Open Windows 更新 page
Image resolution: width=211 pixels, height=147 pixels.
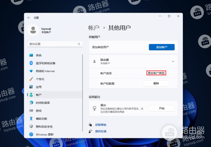point(55,134)
